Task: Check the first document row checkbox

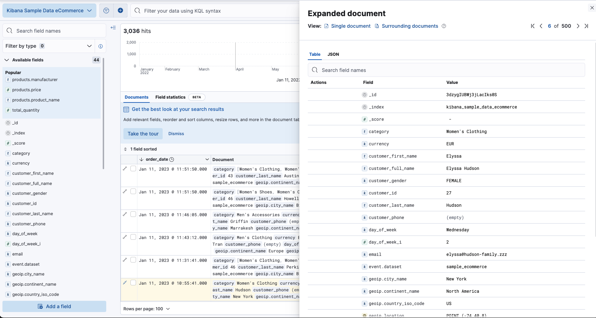Action: pos(133,168)
